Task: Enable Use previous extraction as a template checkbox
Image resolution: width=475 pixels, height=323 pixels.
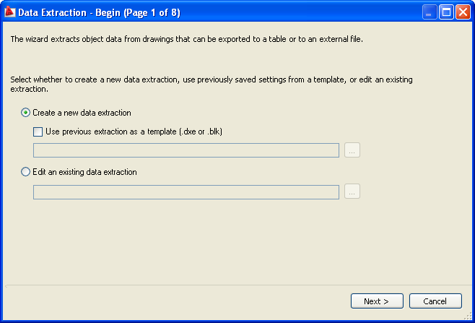Action: 38,132
